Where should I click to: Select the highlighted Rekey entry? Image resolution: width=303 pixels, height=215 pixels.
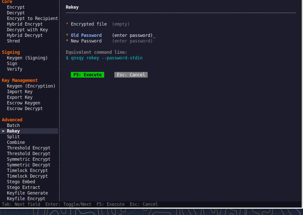pyautogui.click(x=29, y=131)
